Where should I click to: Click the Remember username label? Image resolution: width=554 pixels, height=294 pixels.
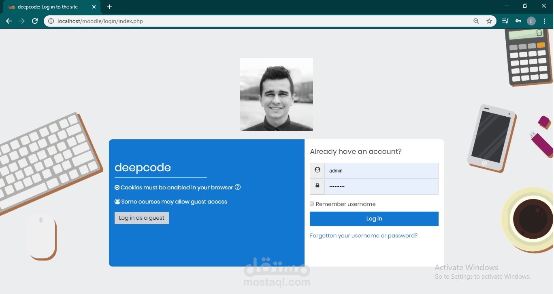[346, 204]
